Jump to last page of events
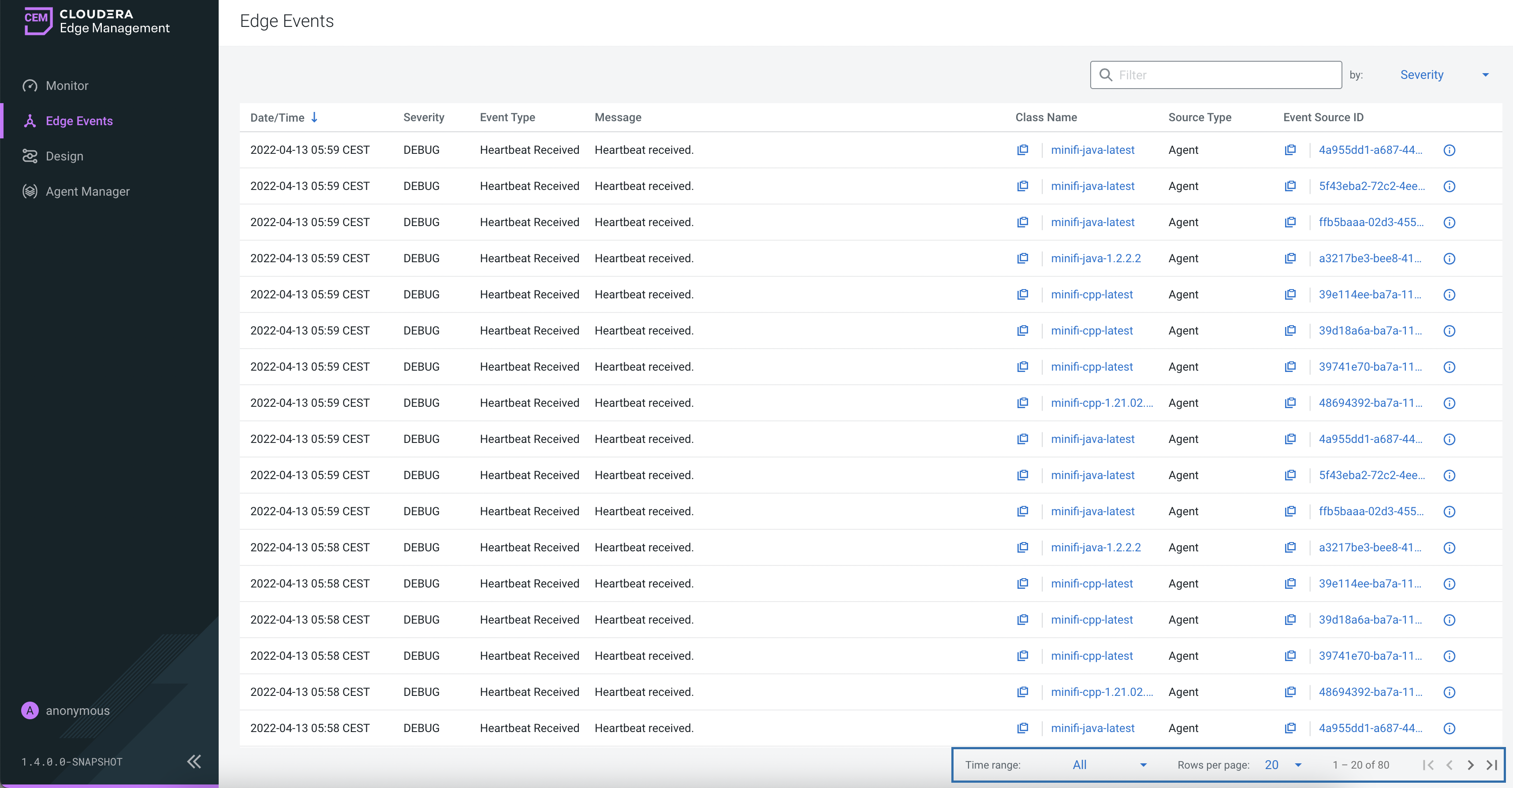The height and width of the screenshot is (788, 1513). pyautogui.click(x=1491, y=765)
